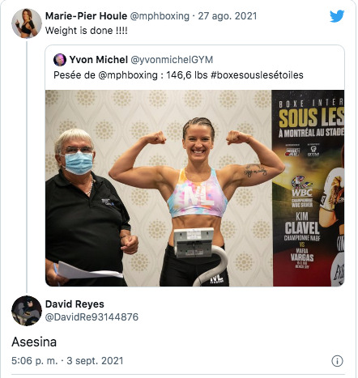358x378 pixels.
Task: Open the 27 ago. 2021 date
Action: pyautogui.click(x=228, y=16)
